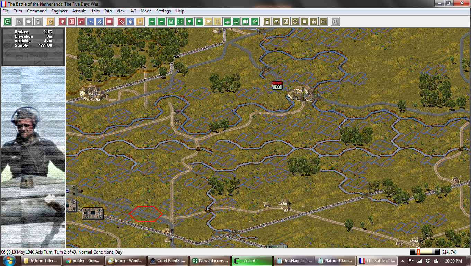Switch to the Inbox Windows Mail taskbar window

point(126,261)
